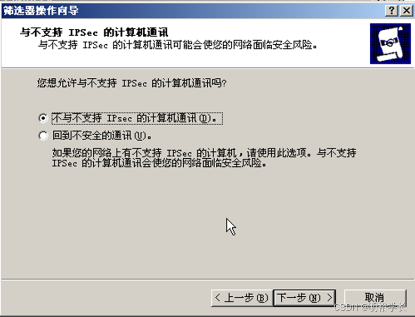The width and height of the screenshot is (415, 317).
Task: Close the 筛选器操作向导 dialog window
Action: [x=407, y=11]
